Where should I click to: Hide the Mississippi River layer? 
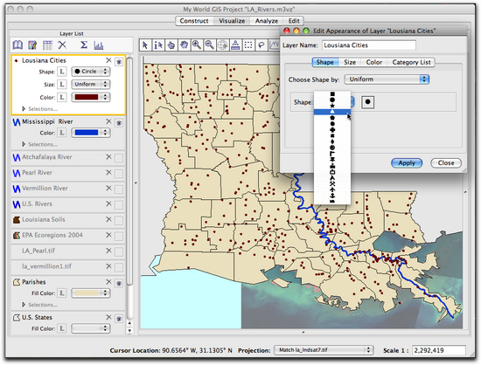tap(119, 123)
